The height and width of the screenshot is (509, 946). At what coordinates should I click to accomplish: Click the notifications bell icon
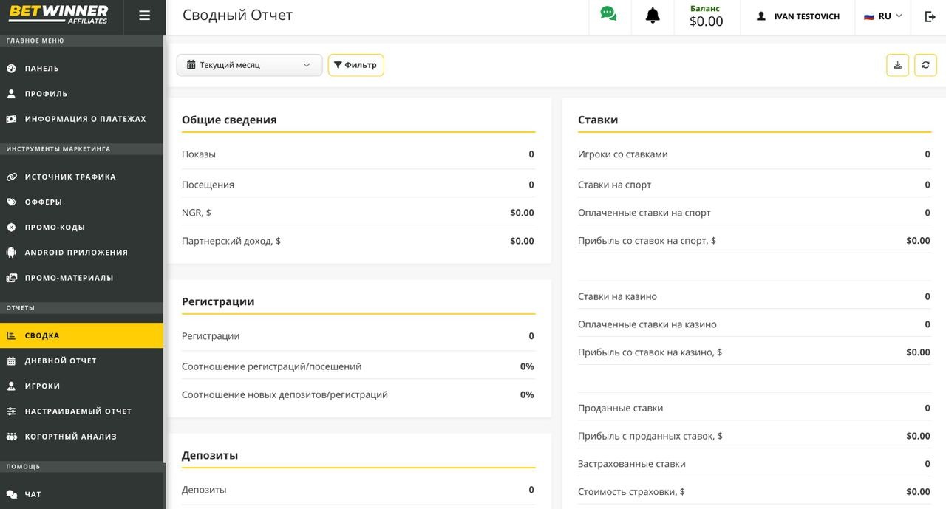coord(653,16)
